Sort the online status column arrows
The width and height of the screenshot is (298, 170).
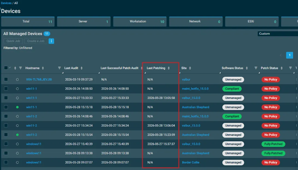pos(15,68)
